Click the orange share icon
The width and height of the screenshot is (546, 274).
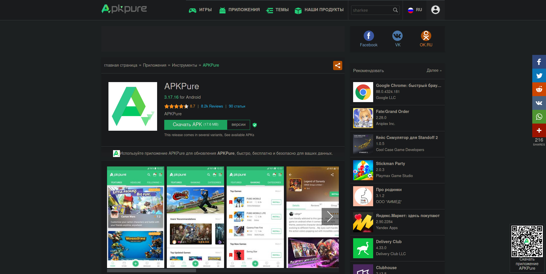coord(338,65)
